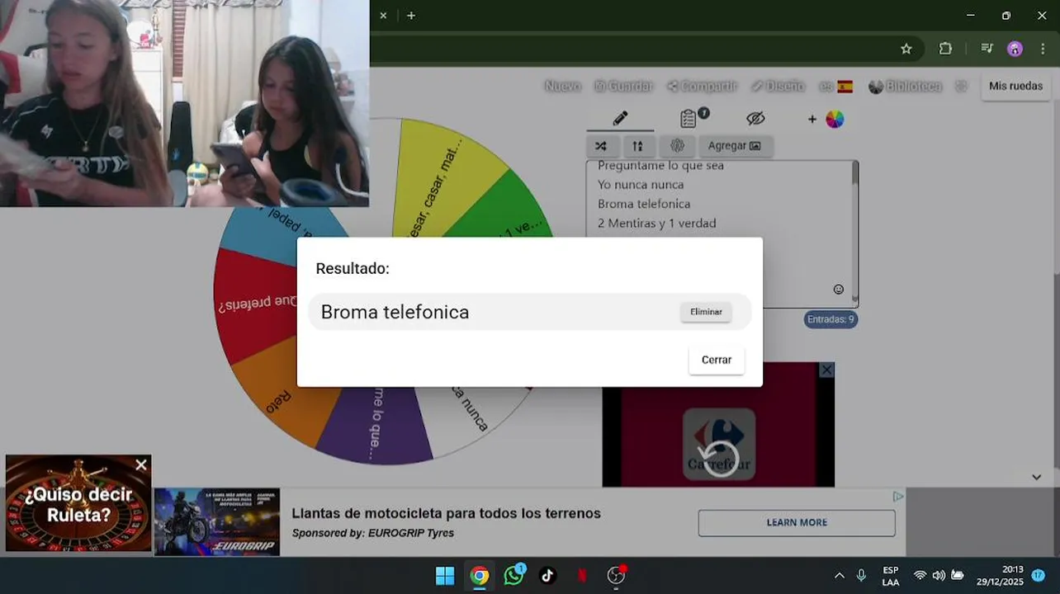Select the pencil entries tab
The height and width of the screenshot is (594, 1060).
coord(620,119)
